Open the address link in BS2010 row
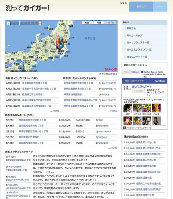 pyautogui.click(x=33, y=131)
